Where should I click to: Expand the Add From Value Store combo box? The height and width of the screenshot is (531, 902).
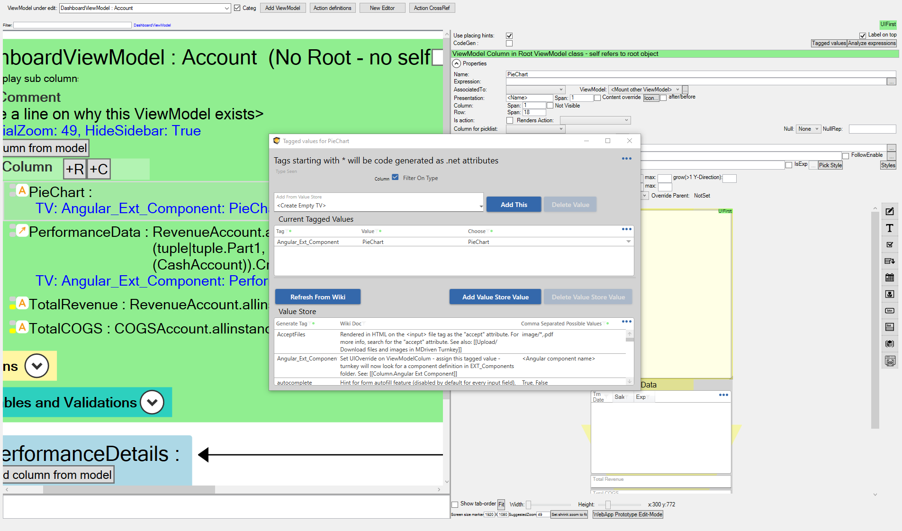click(x=481, y=206)
